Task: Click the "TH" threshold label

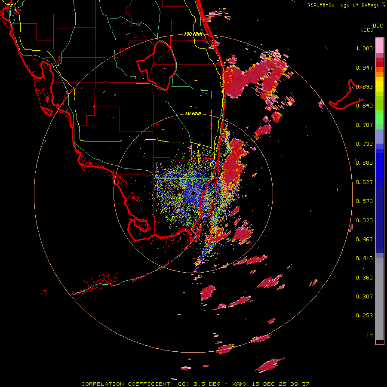Action: pos(369,335)
